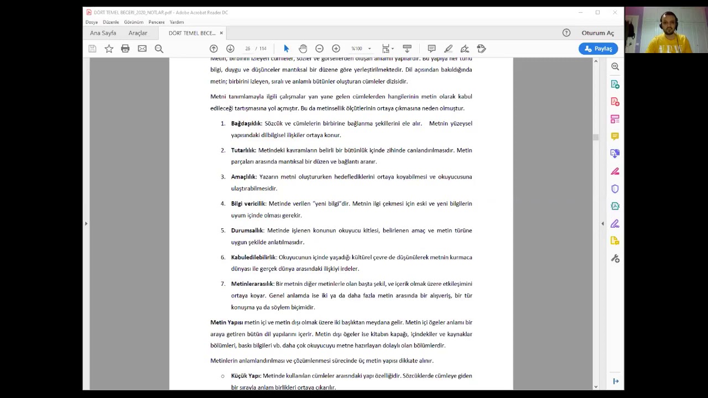The width and height of the screenshot is (708, 398).
Task: Activate the selection arrow tool
Action: [286, 49]
